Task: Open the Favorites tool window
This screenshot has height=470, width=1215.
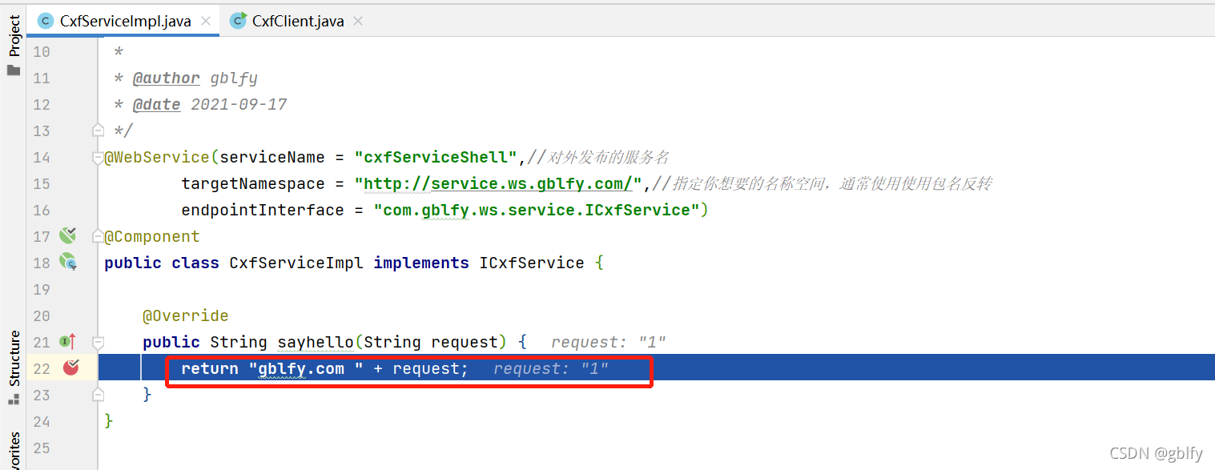Action: pyautogui.click(x=14, y=451)
